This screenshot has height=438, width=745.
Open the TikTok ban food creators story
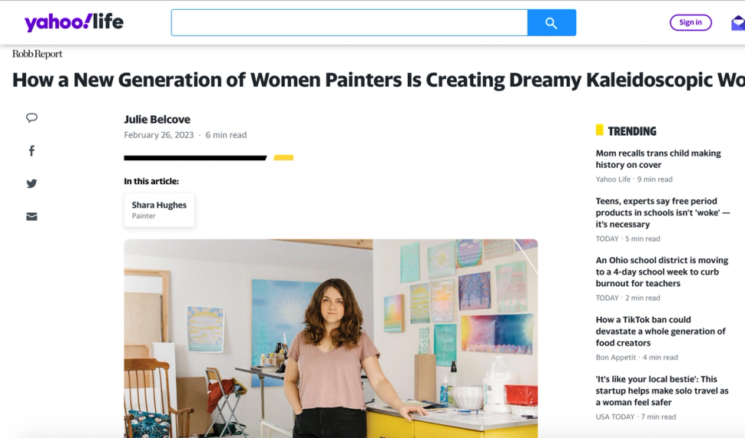[x=661, y=331]
